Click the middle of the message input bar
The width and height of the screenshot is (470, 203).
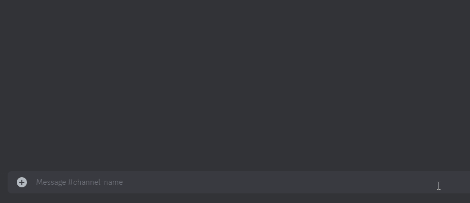coord(239,182)
